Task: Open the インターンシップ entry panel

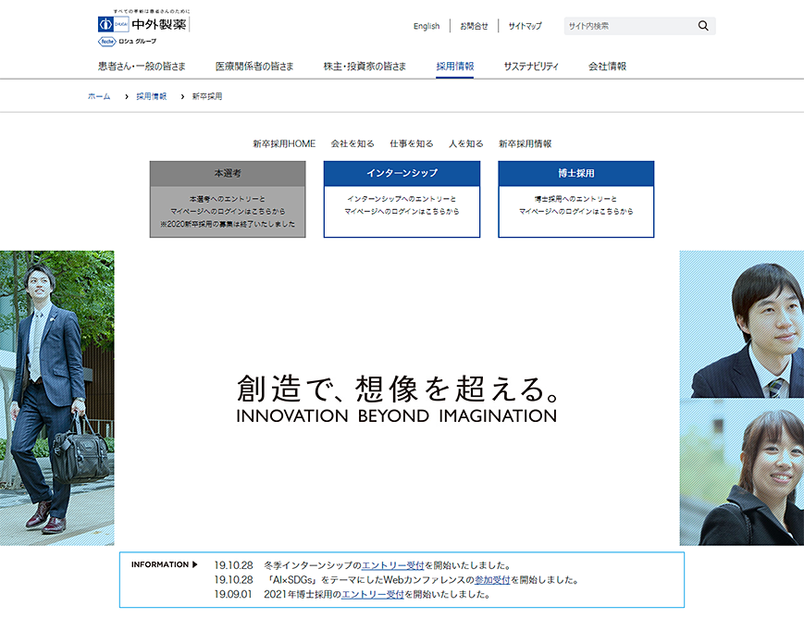Action: 402,199
